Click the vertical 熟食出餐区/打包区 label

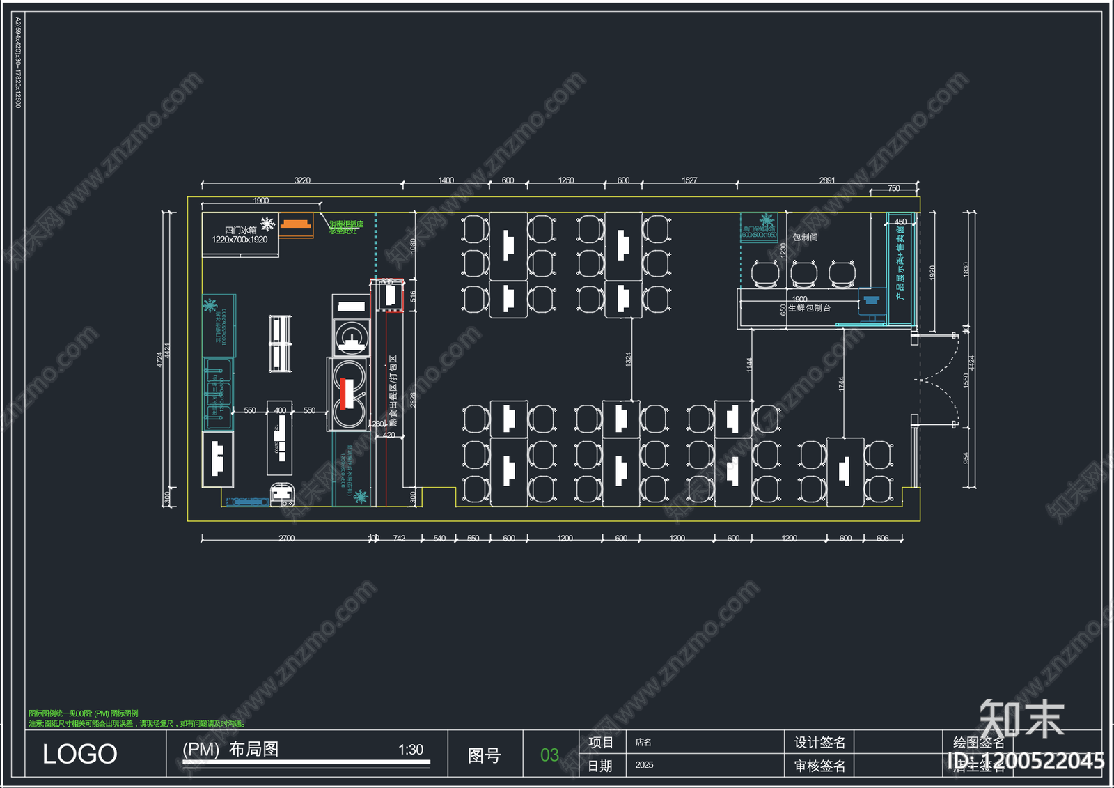pos(393,390)
